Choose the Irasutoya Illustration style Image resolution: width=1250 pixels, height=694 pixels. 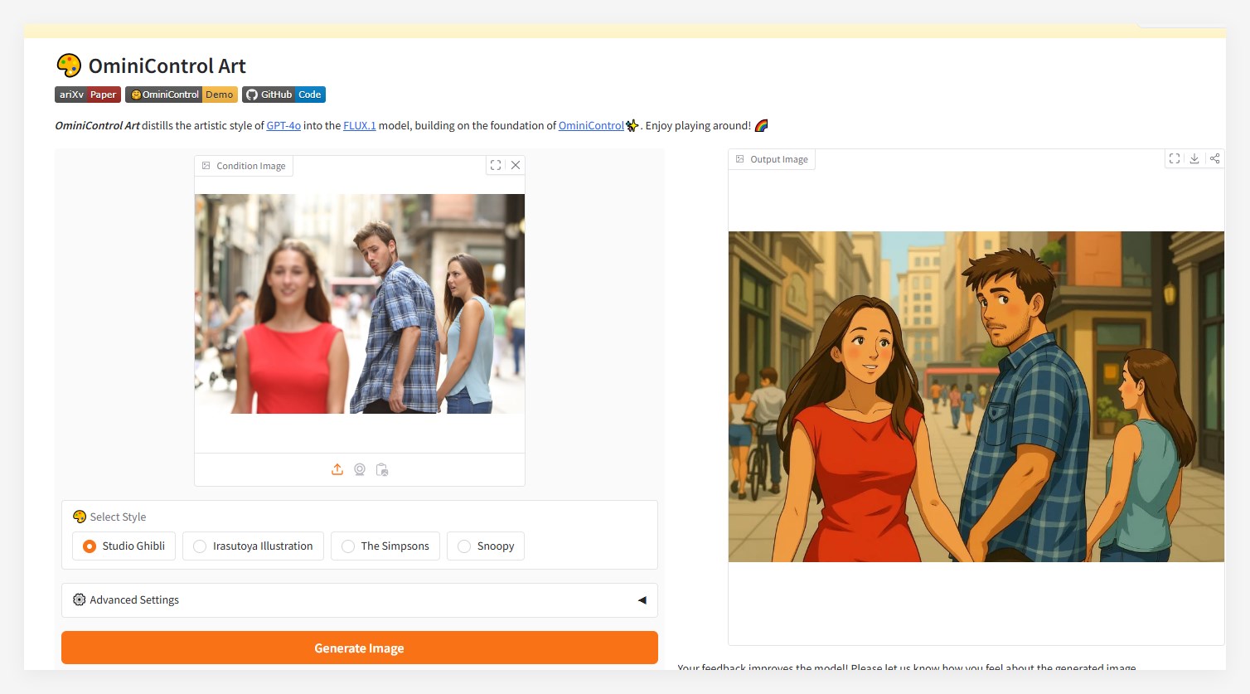coord(200,546)
